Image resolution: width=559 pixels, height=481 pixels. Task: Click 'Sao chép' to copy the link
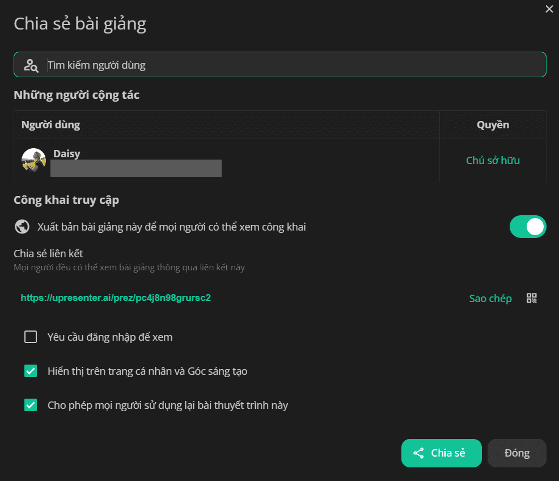coord(490,298)
